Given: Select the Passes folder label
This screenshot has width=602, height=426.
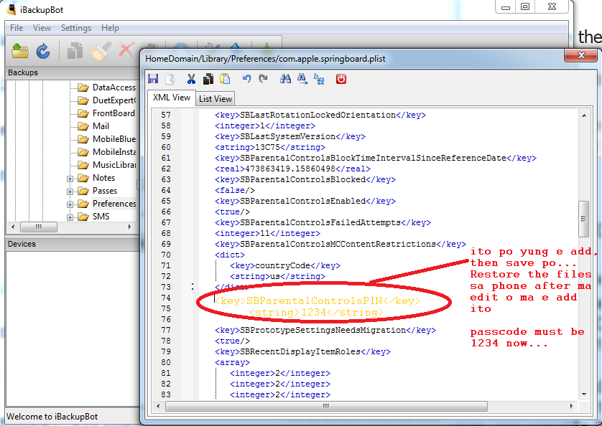Looking at the screenshot, I should click(105, 191).
